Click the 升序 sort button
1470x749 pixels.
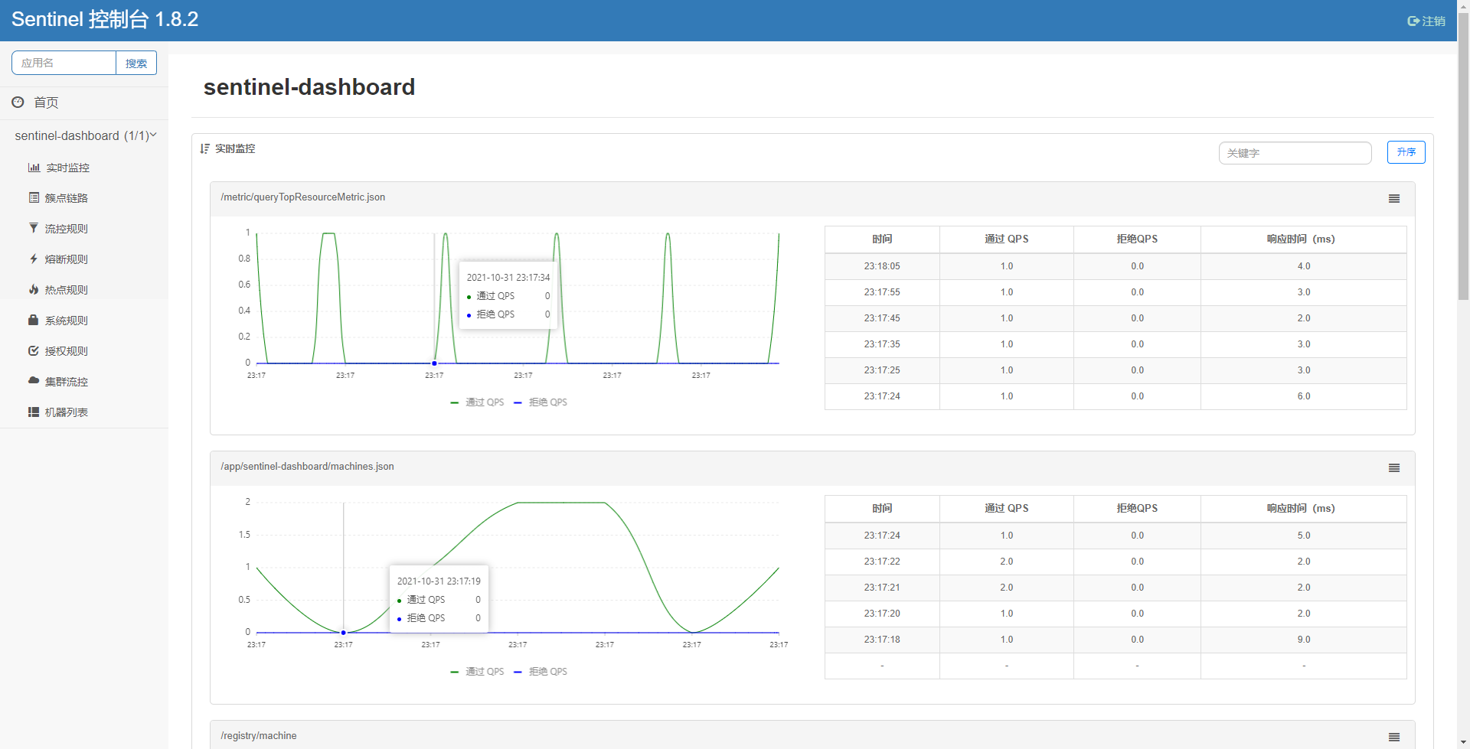[x=1406, y=152]
